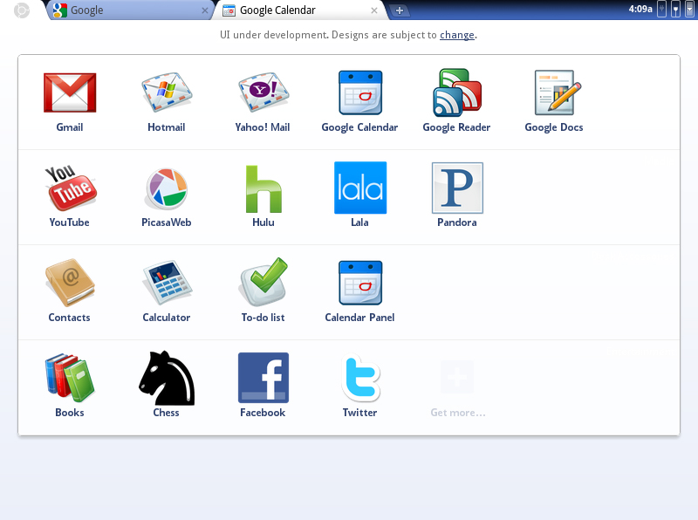Open the Gmail app icon
The image size is (698, 520).
pos(70,92)
